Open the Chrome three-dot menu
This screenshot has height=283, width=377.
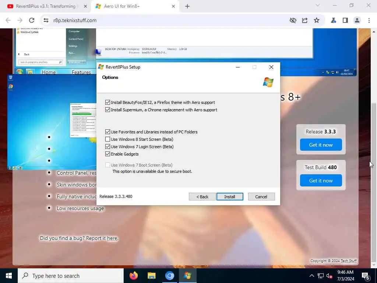click(x=369, y=20)
